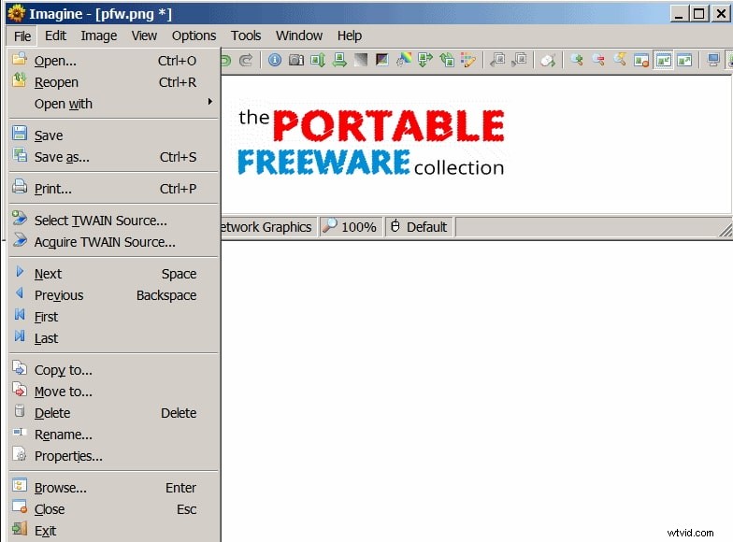Open image information with the blue info icon
Image resolution: width=733 pixels, height=542 pixels.
pos(275,60)
